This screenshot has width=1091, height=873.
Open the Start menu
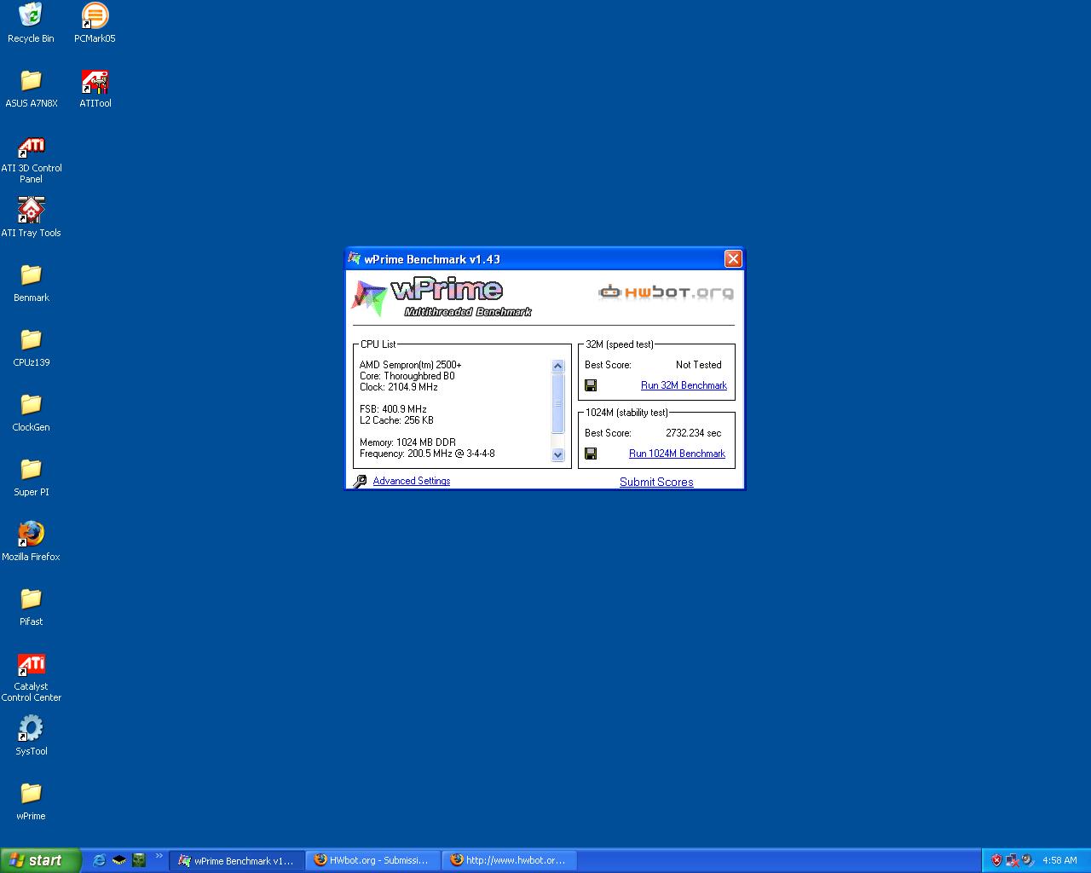41,860
